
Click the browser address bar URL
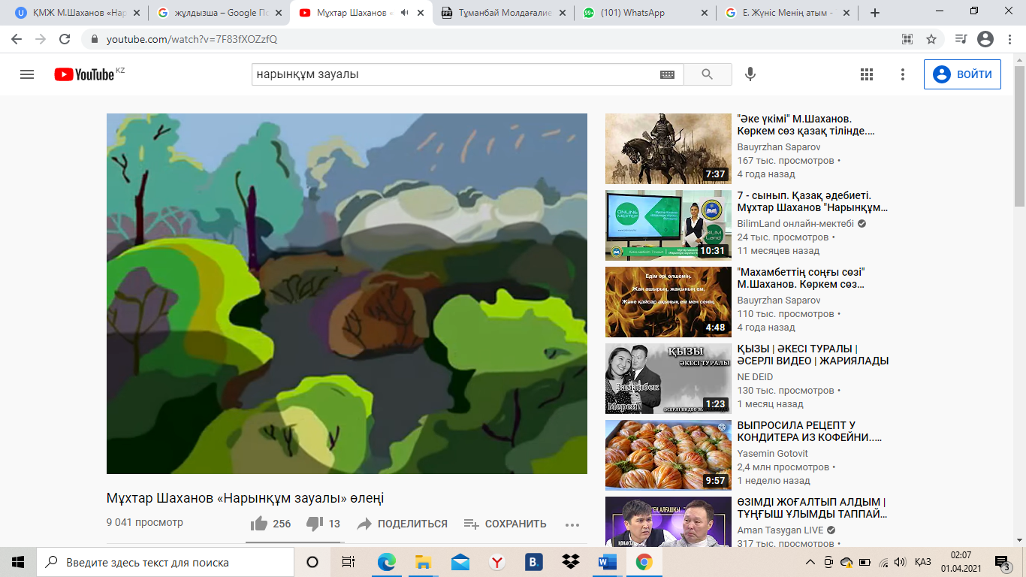tap(192, 39)
